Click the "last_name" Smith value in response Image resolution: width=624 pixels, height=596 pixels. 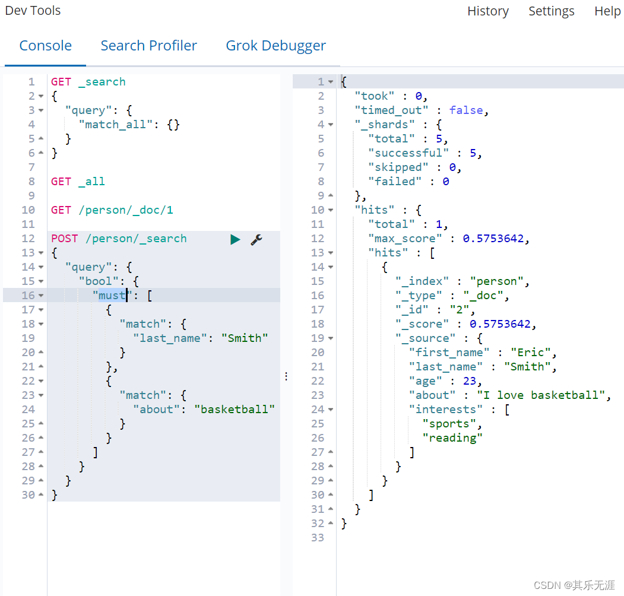(x=527, y=367)
